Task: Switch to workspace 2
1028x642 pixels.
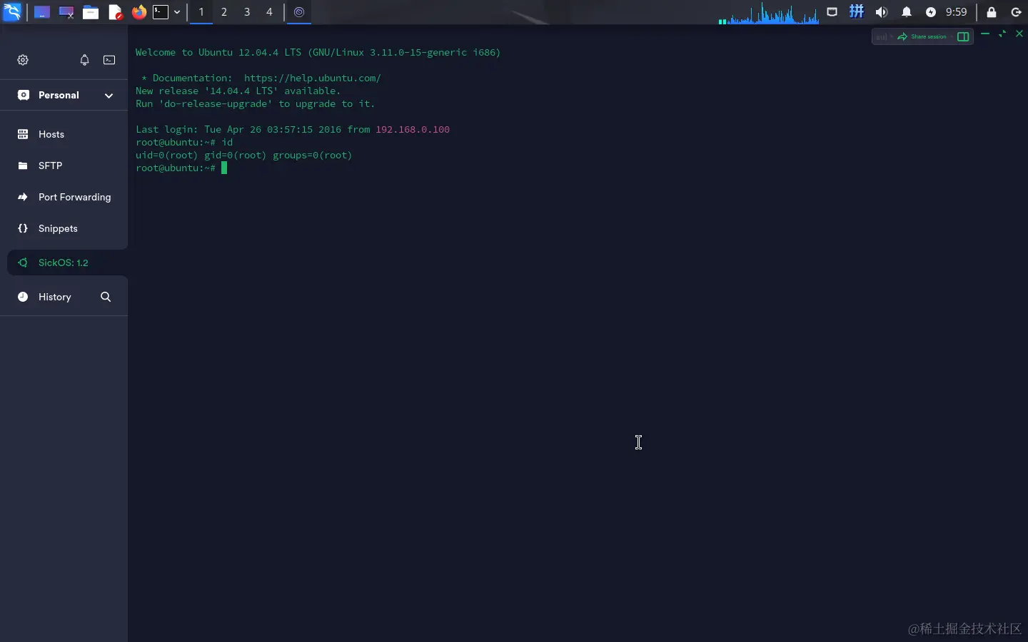Action: click(224, 12)
